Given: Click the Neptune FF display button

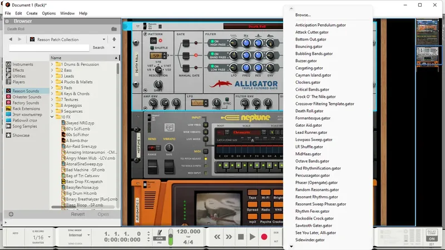Looking at the screenshot, I should [x=169, y=128].
